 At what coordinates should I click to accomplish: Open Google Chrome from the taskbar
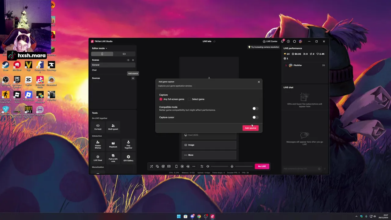[199, 216]
